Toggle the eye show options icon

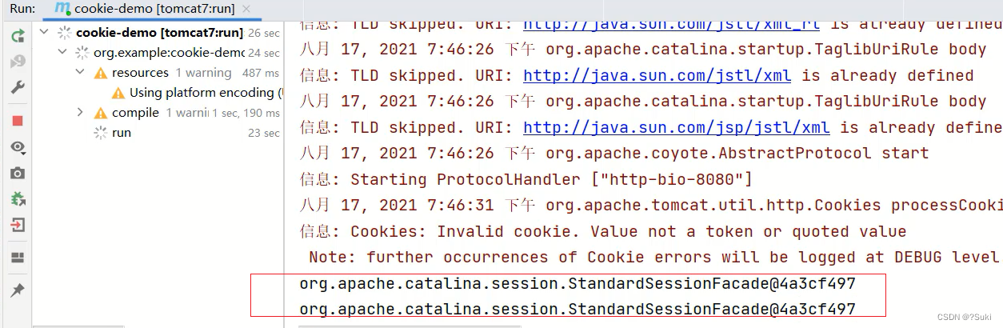click(18, 147)
